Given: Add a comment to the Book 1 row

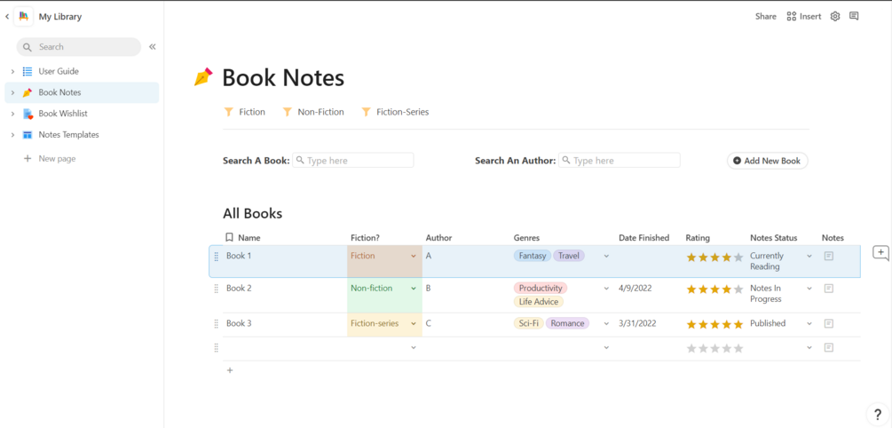Looking at the screenshot, I should click(880, 254).
